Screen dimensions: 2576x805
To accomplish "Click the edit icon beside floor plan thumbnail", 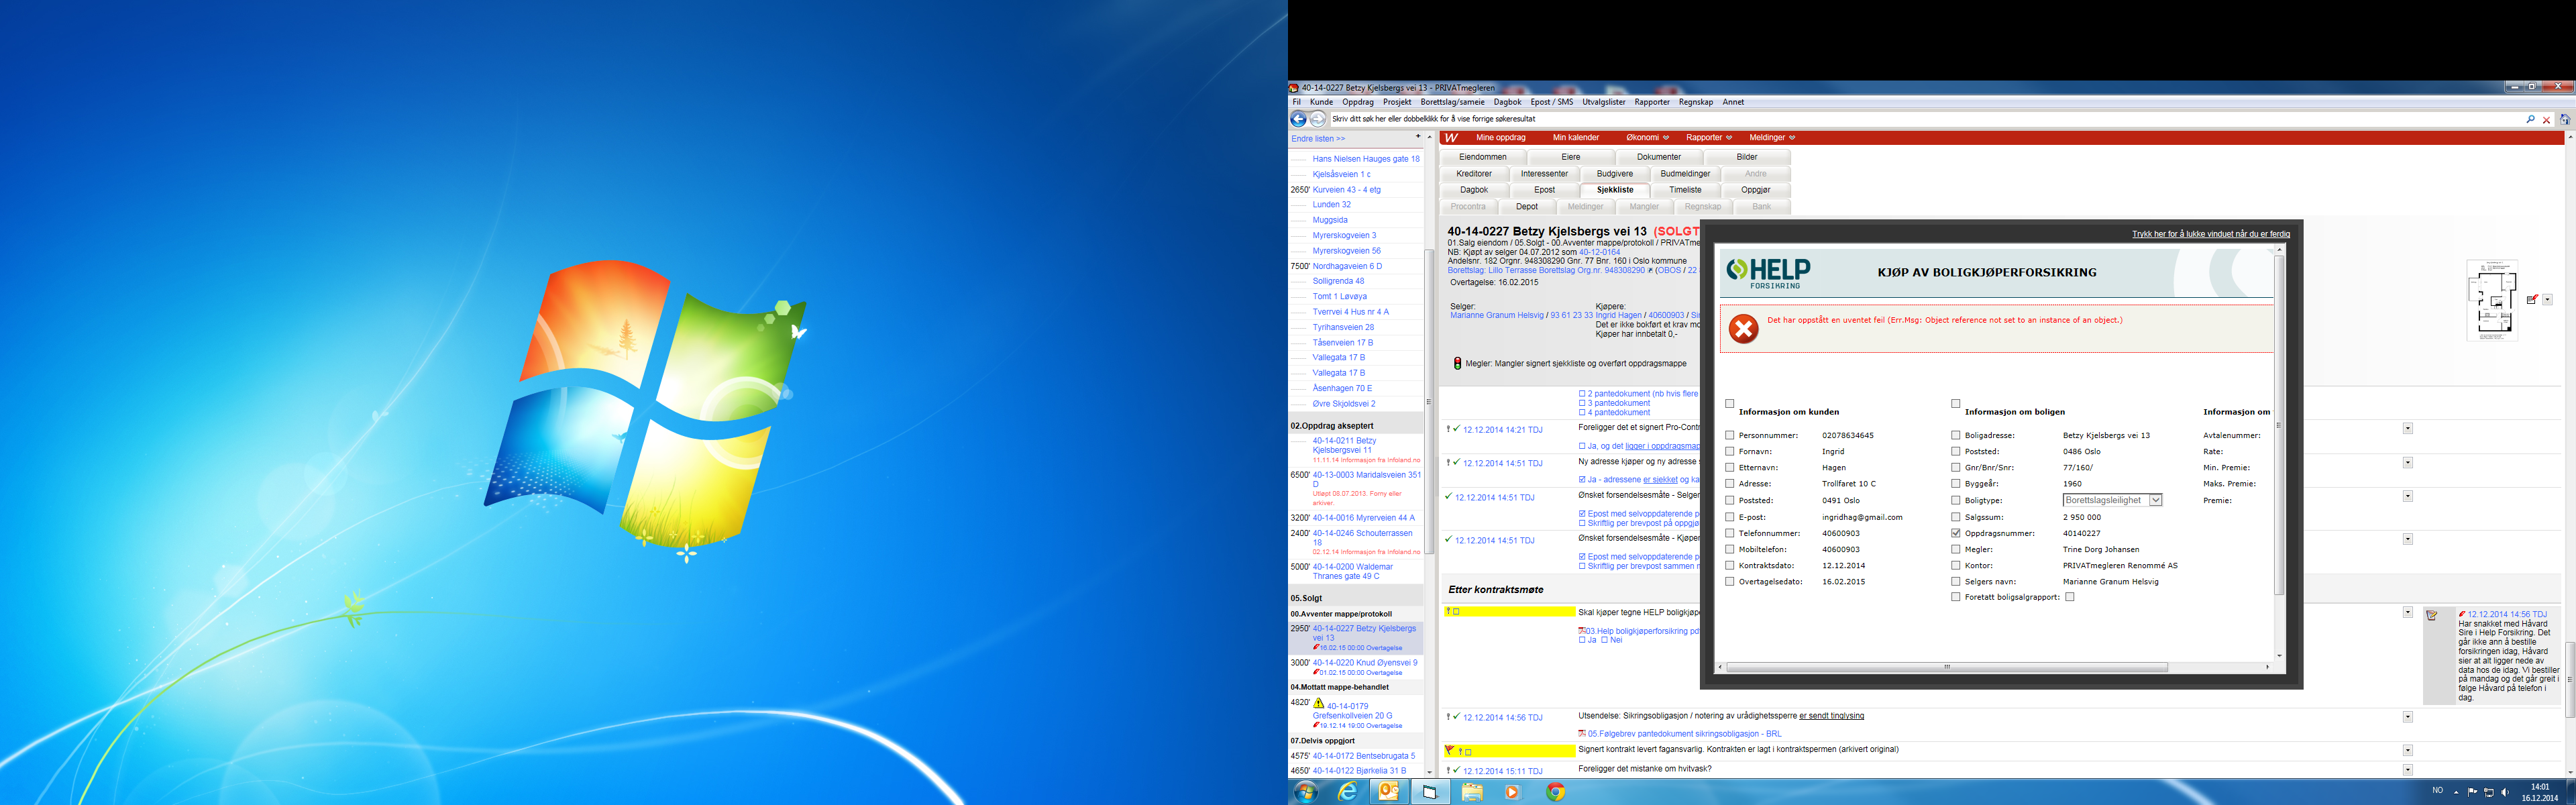I will (2531, 300).
